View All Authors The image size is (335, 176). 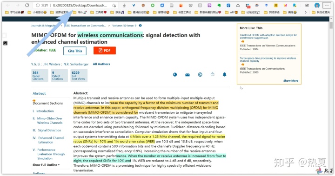click(101, 64)
